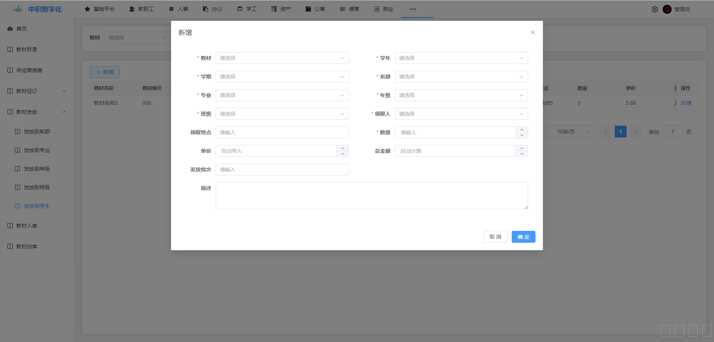Click the 供应商信息 sidebar icon
The width and height of the screenshot is (714, 342).
click(10, 70)
